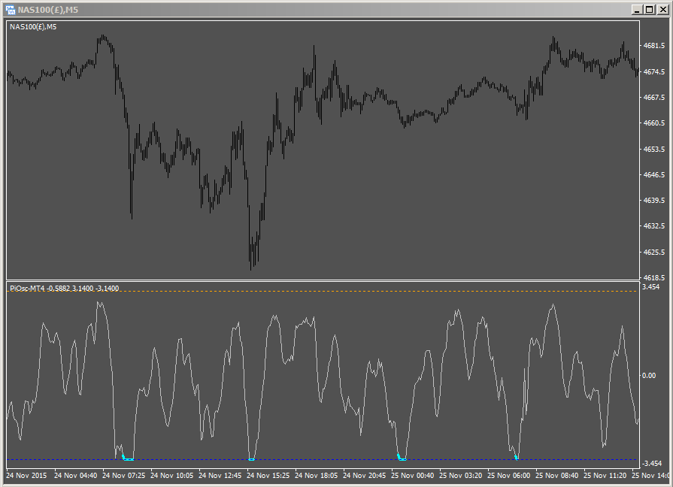
Task: Click the first cyan signal near 24 Nov 07:25
Action: (x=127, y=458)
